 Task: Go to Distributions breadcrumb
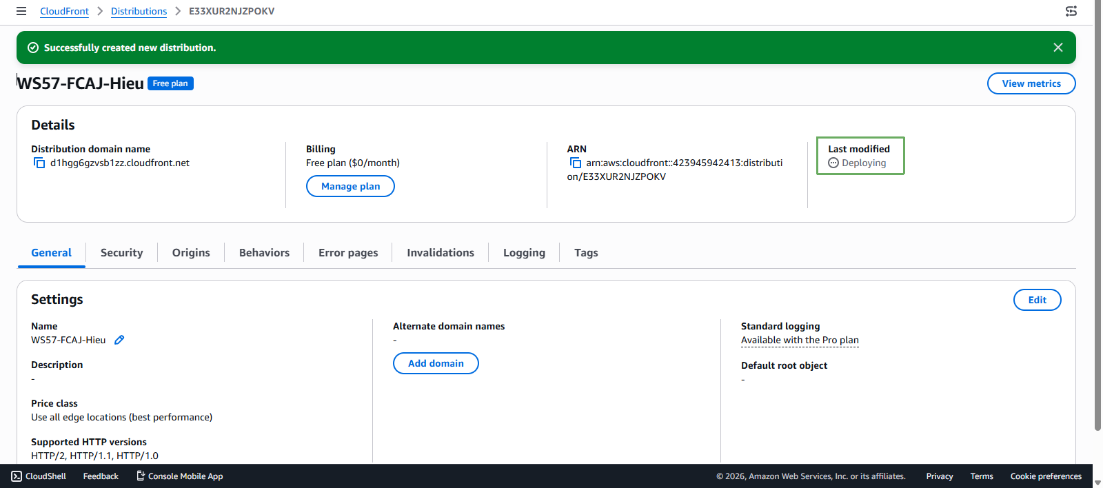139,11
